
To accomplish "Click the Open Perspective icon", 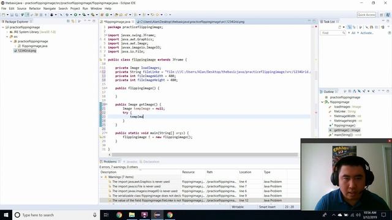I will (382, 15).
